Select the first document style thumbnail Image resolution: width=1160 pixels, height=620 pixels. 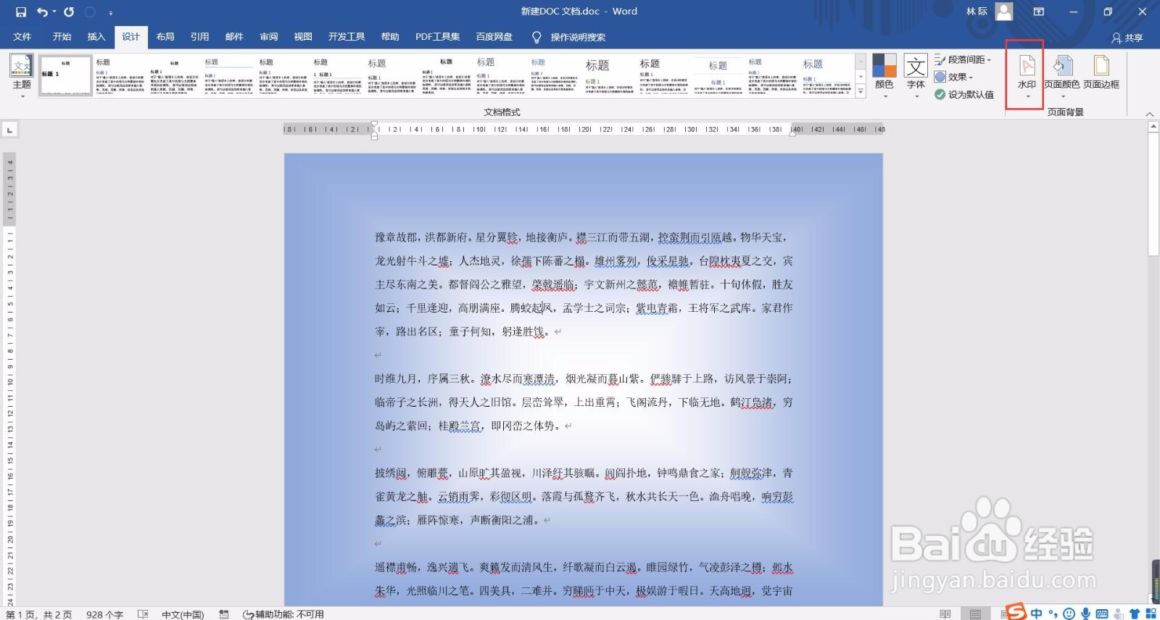tap(65, 75)
